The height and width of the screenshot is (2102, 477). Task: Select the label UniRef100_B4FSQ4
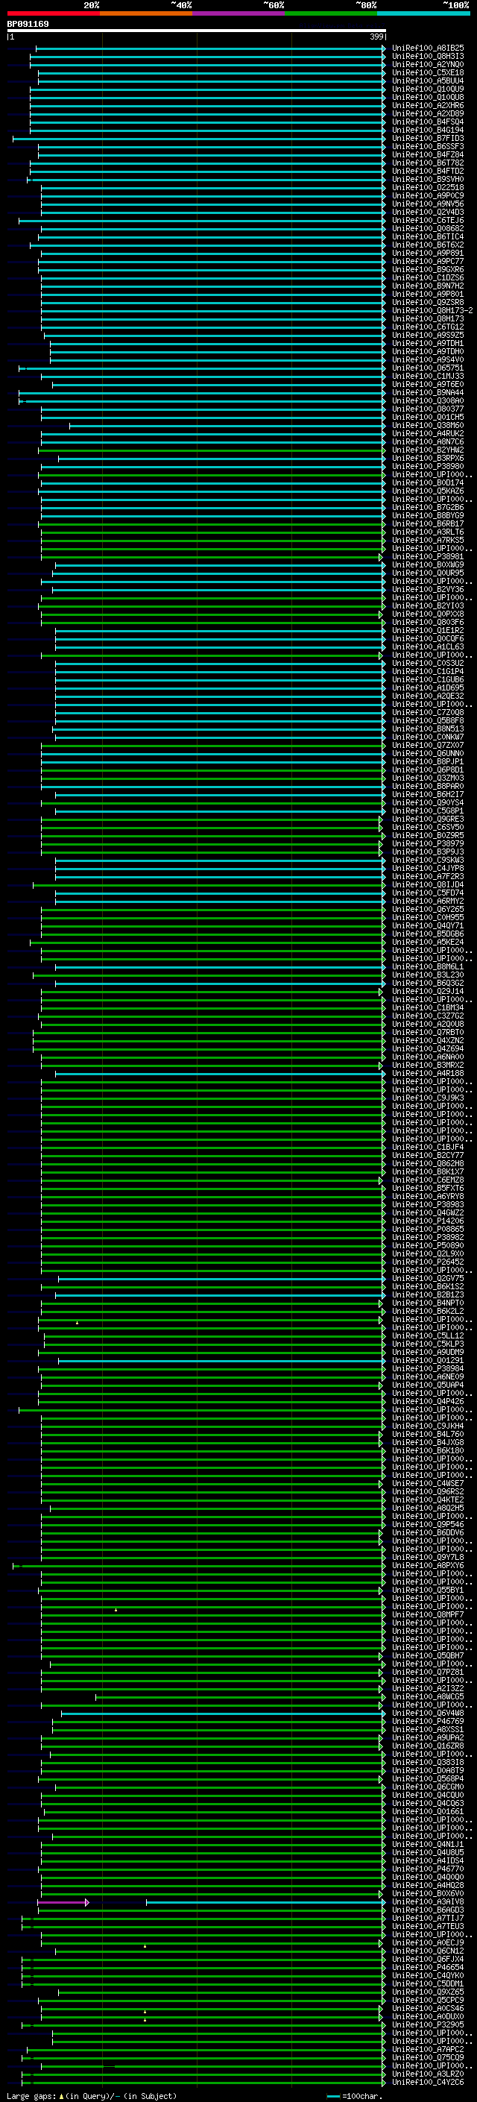coord(428,122)
